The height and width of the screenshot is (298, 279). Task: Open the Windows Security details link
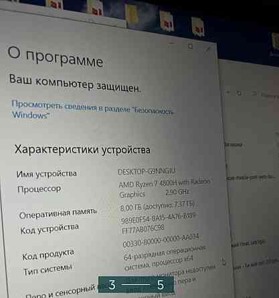92,110
